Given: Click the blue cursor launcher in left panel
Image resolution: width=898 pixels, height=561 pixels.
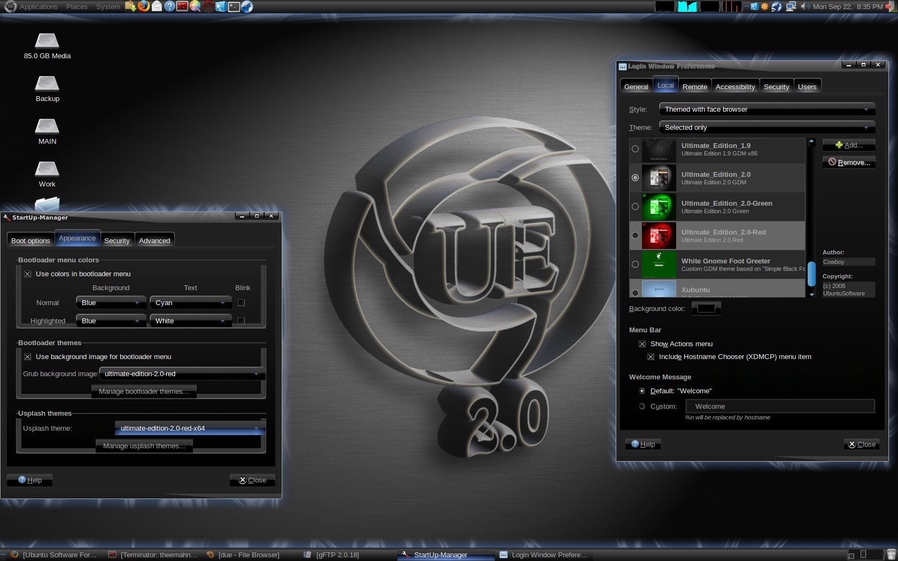Looking at the screenshot, I should [221, 6].
